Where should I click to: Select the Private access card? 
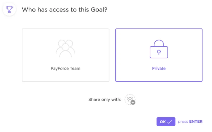(159, 55)
